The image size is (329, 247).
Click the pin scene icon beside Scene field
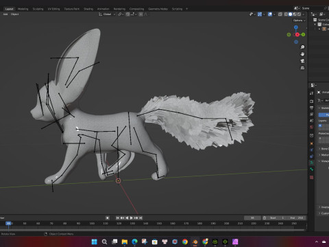[326, 8]
